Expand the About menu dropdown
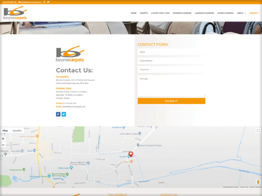Image resolution: width=262 pixels, height=196 pixels. [241, 13]
